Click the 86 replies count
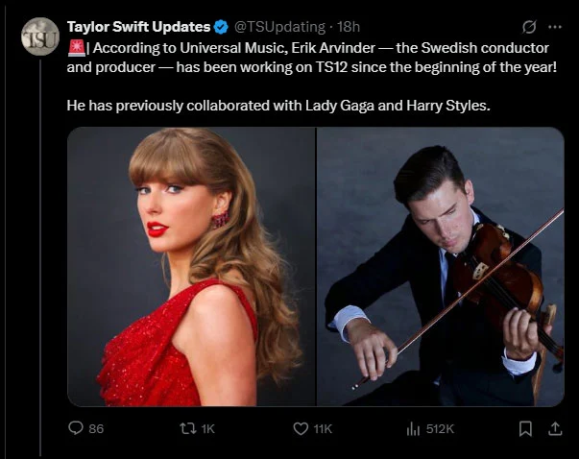Image resolution: width=579 pixels, height=459 pixels. click(x=96, y=428)
